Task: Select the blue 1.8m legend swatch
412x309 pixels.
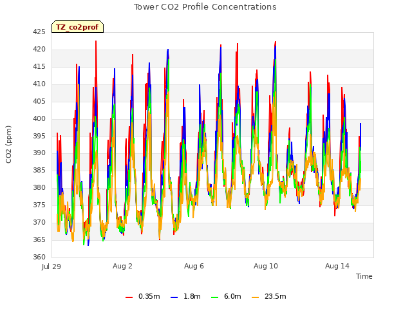Action: (174, 297)
